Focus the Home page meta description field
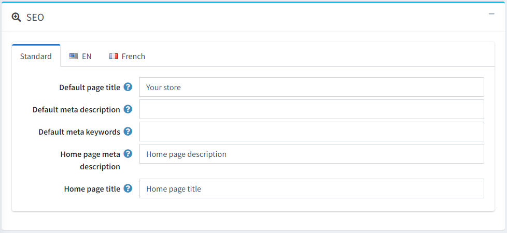Image resolution: width=507 pixels, height=233 pixels. pos(311,154)
